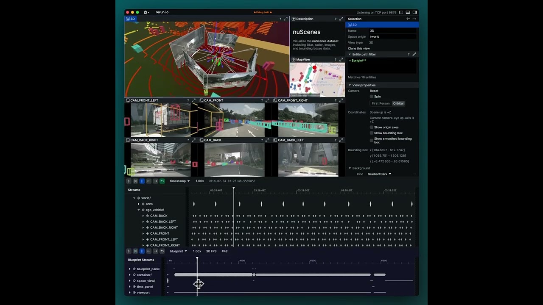Select the 3D view tab
Screen dimensions: 543x305
click(131, 19)
